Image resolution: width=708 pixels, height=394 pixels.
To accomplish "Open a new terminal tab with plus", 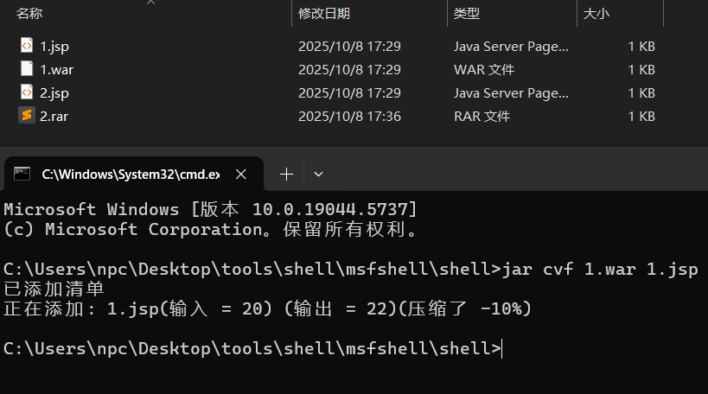I will click(287, 174).
